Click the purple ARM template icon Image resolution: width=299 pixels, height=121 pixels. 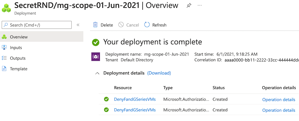click(x=96, y=57)
